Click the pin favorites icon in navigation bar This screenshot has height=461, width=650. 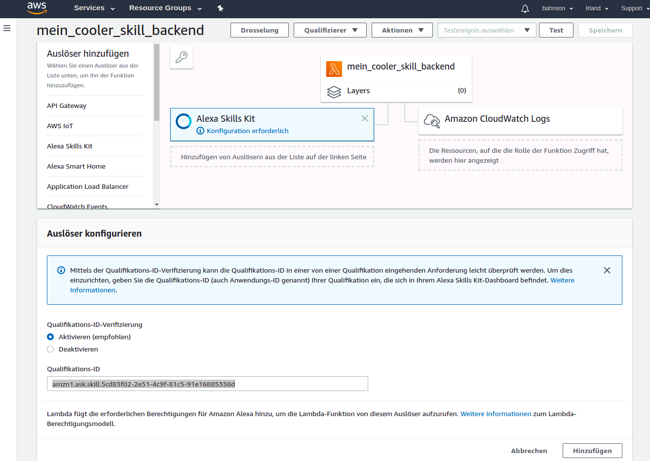220,8
